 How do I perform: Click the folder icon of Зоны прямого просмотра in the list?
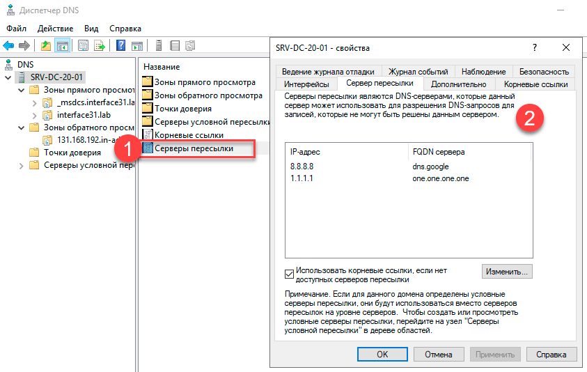(148, 82)
